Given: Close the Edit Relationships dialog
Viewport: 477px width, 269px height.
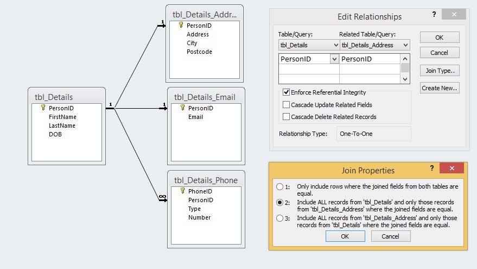Looking at the screenshot, I should (454, 14).
